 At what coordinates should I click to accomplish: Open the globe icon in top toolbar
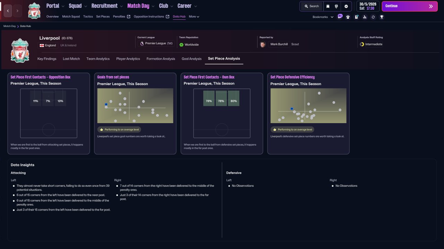[336, 6]
